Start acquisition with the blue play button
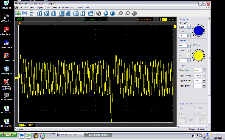This screenshot has height=140, width=225. 106,13
